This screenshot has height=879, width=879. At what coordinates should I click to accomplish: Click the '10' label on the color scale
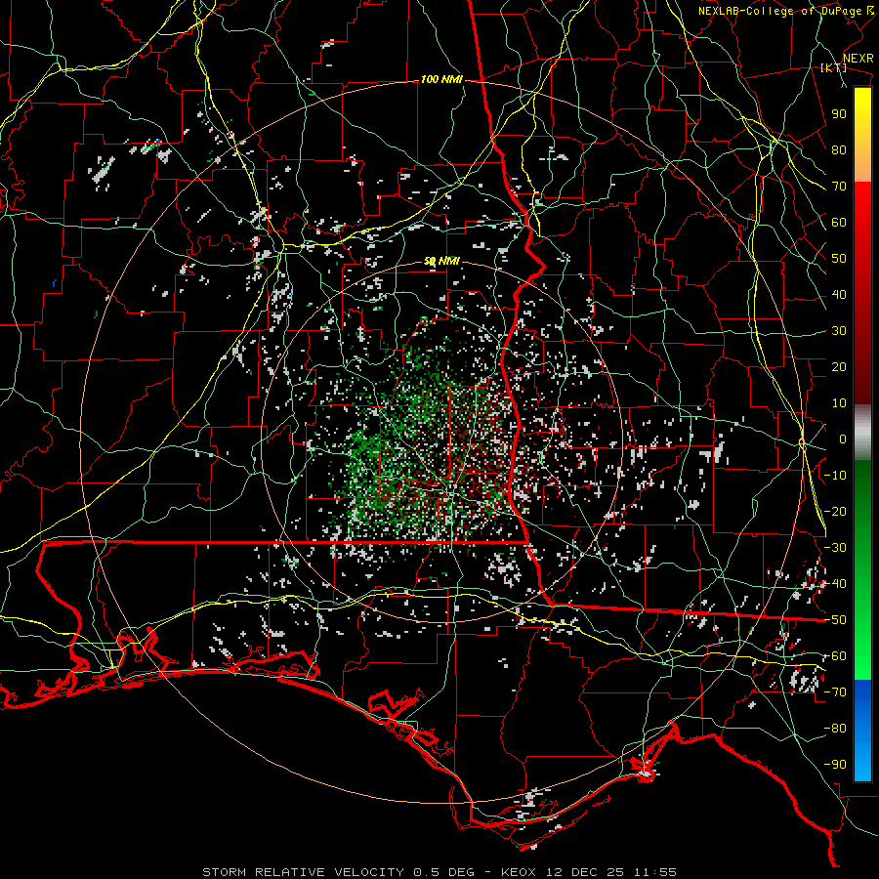(839, 403)
